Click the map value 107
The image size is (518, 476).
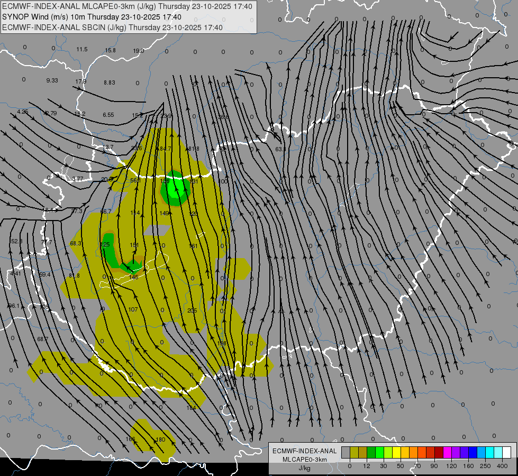[x=133, y=309]
